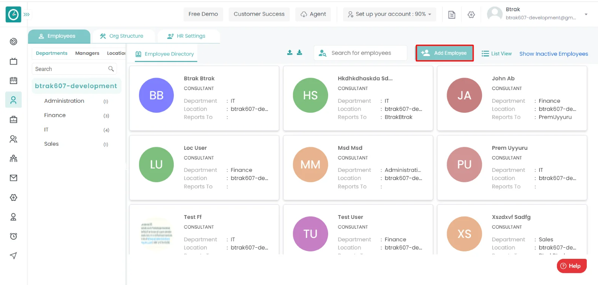
Task: Open the HR Settings tab
Action: click(186, 36)
